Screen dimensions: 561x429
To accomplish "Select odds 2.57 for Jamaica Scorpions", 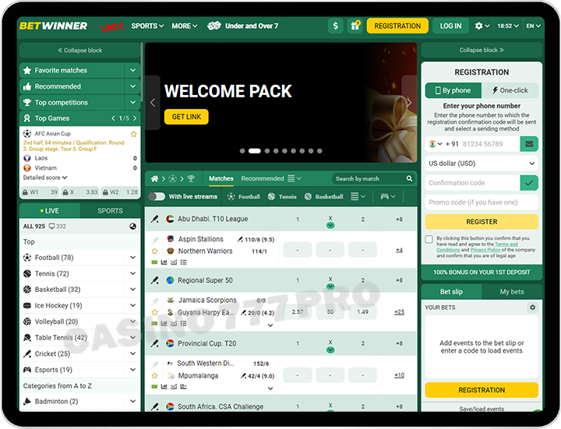I will pos(298,311).
